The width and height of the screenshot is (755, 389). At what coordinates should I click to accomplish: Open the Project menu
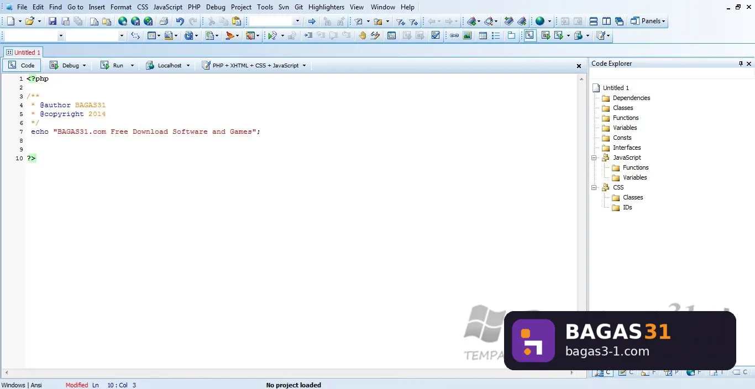click(x=241, y=7)
